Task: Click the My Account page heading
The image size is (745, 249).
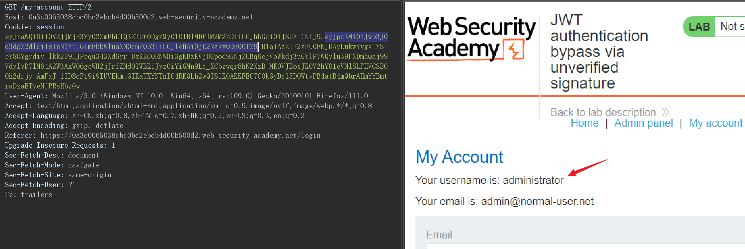Action: click(459, 157)
